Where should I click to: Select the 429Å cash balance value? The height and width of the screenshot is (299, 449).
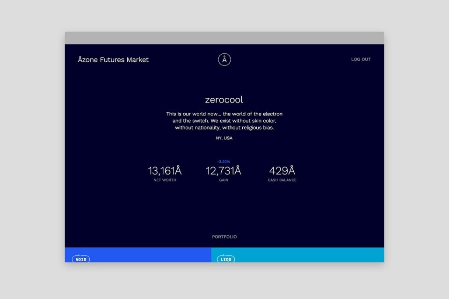point(282,171)
